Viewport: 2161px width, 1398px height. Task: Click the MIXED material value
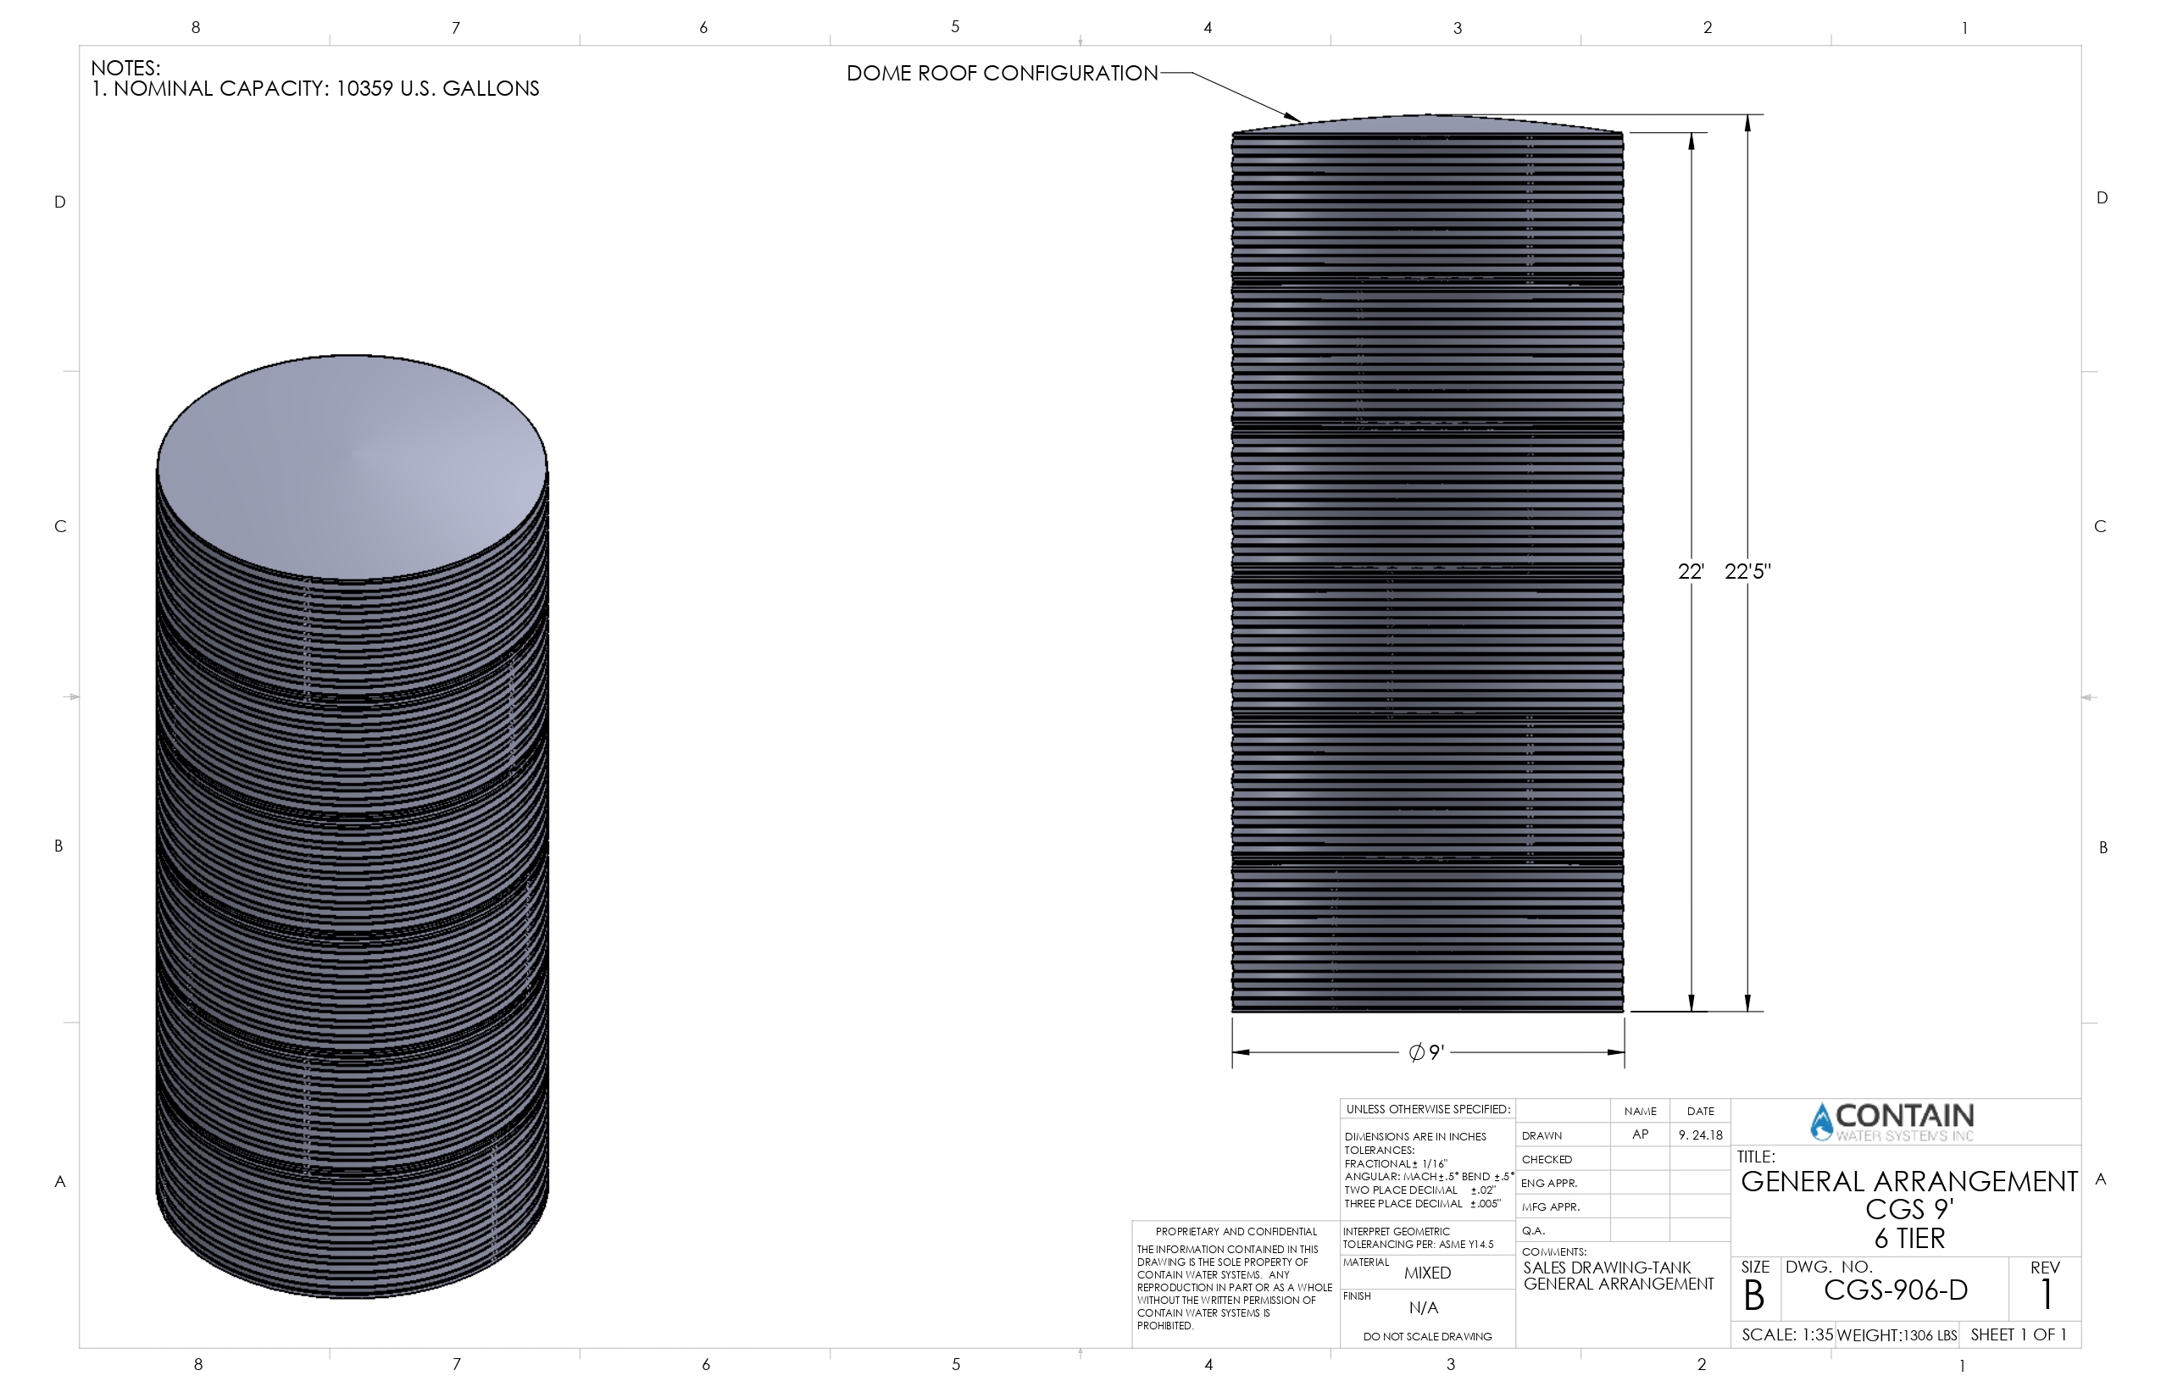click(1427, 1273)
